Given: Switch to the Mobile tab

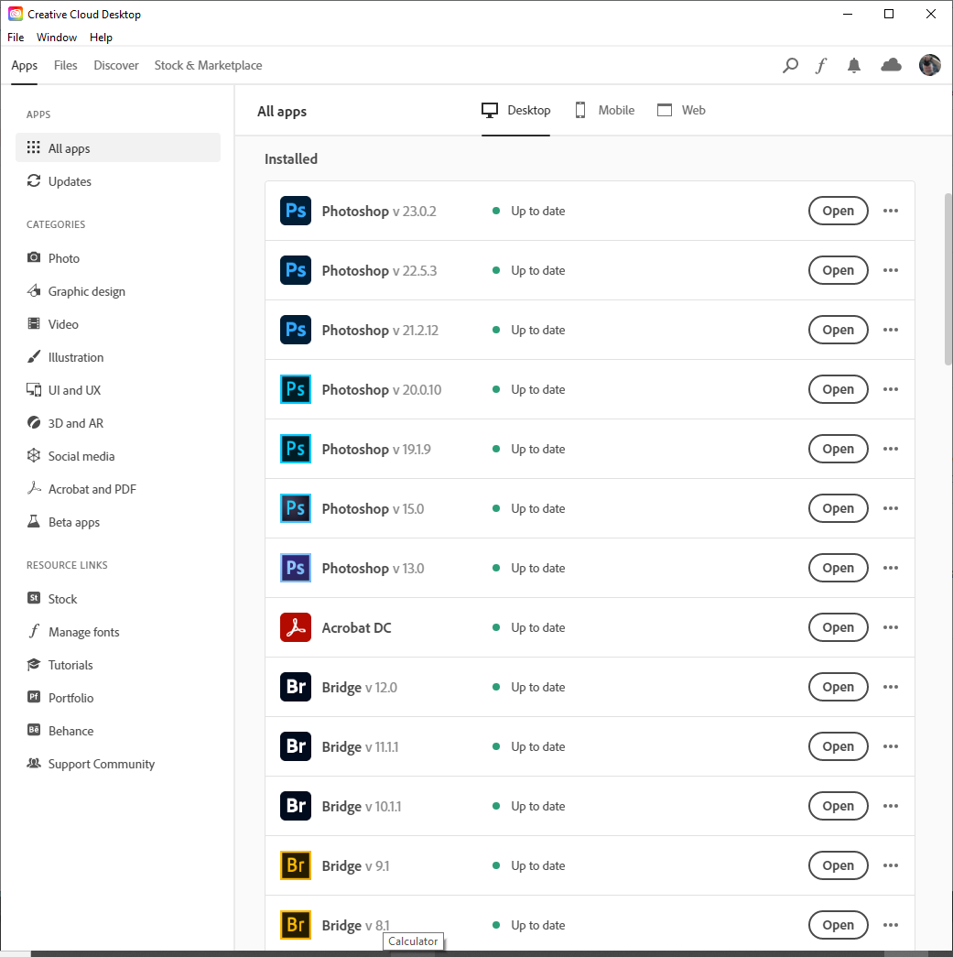Looking at the screenshot, I should tap(604, 110).
